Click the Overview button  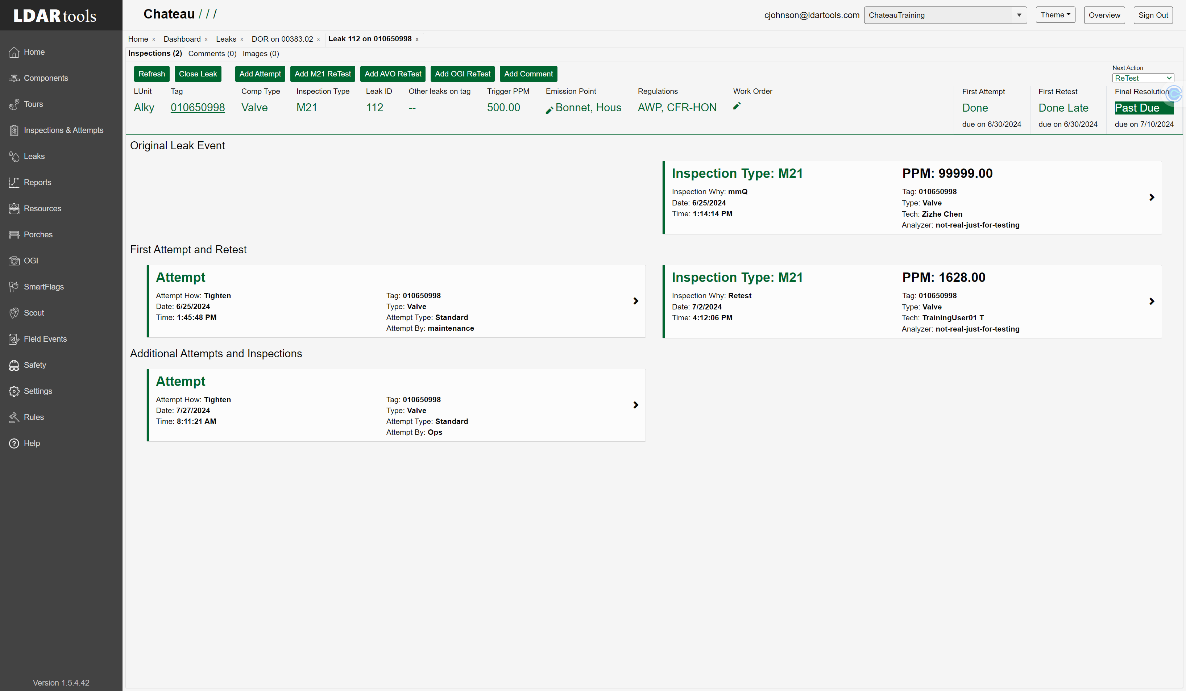click(x=1104, y=15)
